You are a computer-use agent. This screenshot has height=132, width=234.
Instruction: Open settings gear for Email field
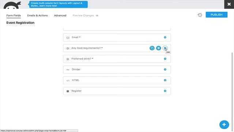coord(165,37)
